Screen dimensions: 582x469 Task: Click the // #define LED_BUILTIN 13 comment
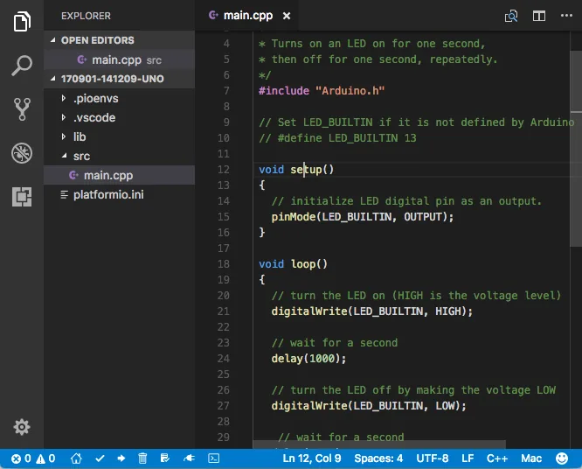click(337, 138)
